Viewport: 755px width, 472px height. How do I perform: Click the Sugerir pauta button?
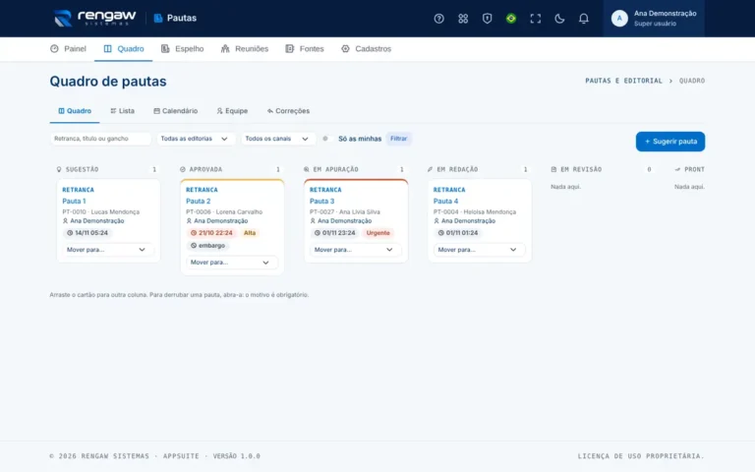coord(669,142)
